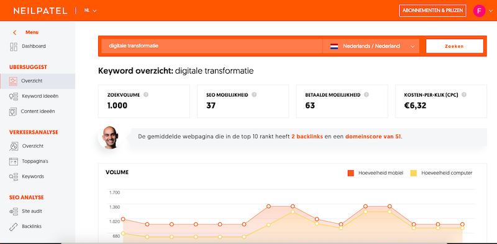Screen dimensions: 497x244
Task: Click the help icon beside Kosten-per-klik (CPC)
Action: click(x=464, y=95)
